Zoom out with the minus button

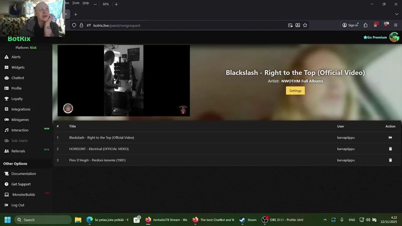[x=95, y=4]
